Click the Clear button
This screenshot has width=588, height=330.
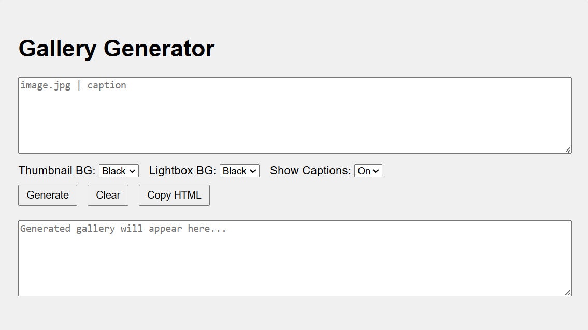108,195
